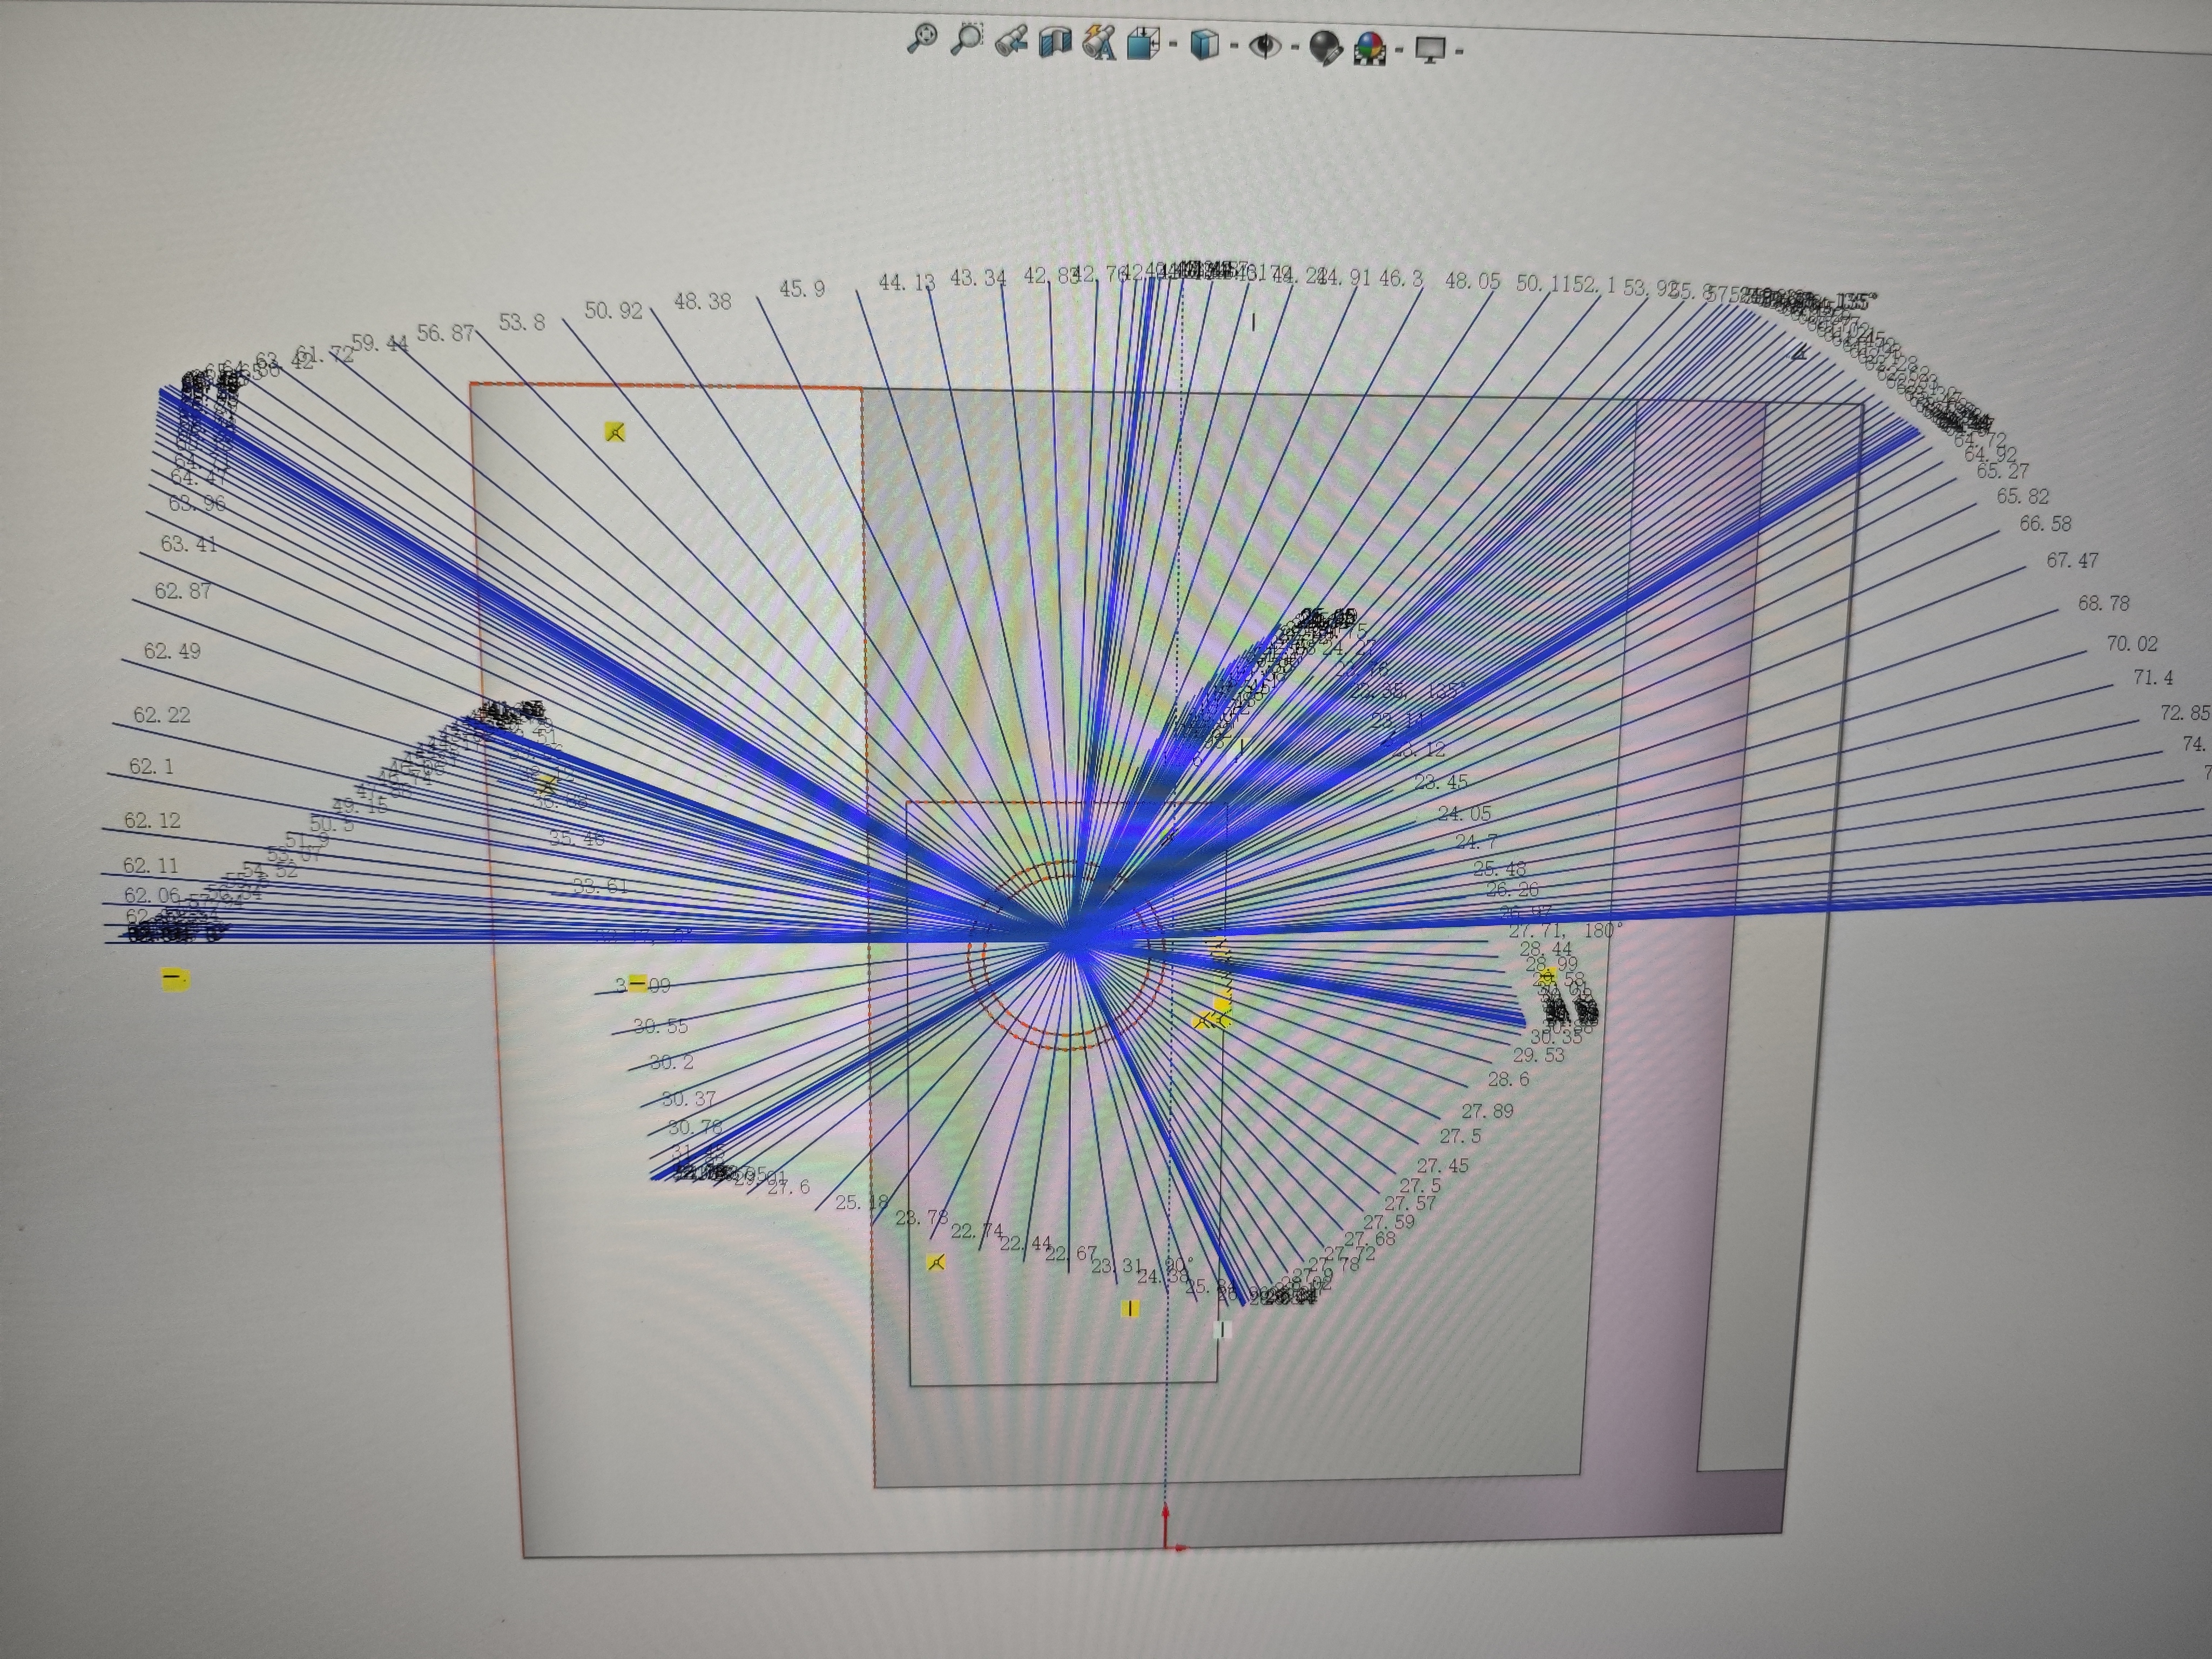Click the Apply Scene icon
The image size is (2212, 1659).
(x=1370, y=48)
